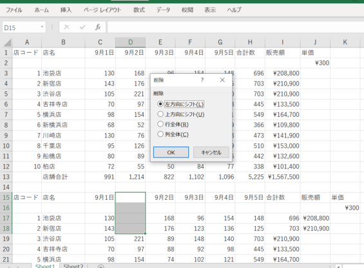The image size is (364, 268).
Task: Select 上方向にシフト radio option
Action: coord(160,114)
